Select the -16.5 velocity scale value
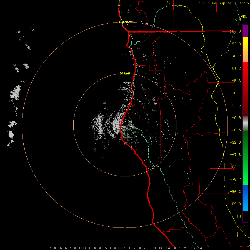250x250 pixels. point(235,130)
